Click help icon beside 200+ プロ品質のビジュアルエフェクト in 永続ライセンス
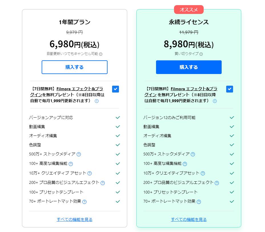Image resolution: width=265 pixels, height=232 pixels. tap(217, 183)
